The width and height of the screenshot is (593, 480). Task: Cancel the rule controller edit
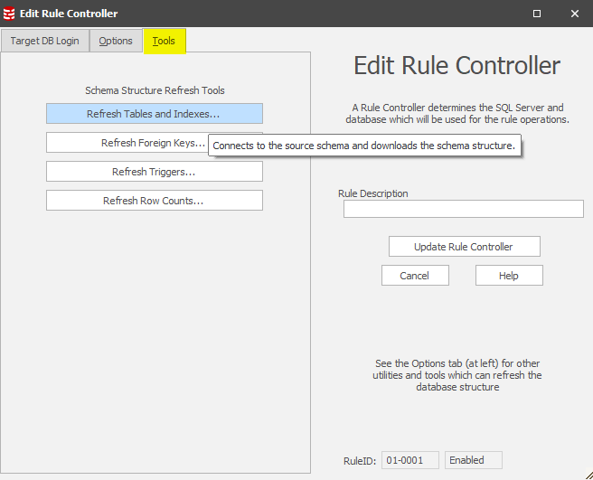pyautogui.click(x=415, y=276)
